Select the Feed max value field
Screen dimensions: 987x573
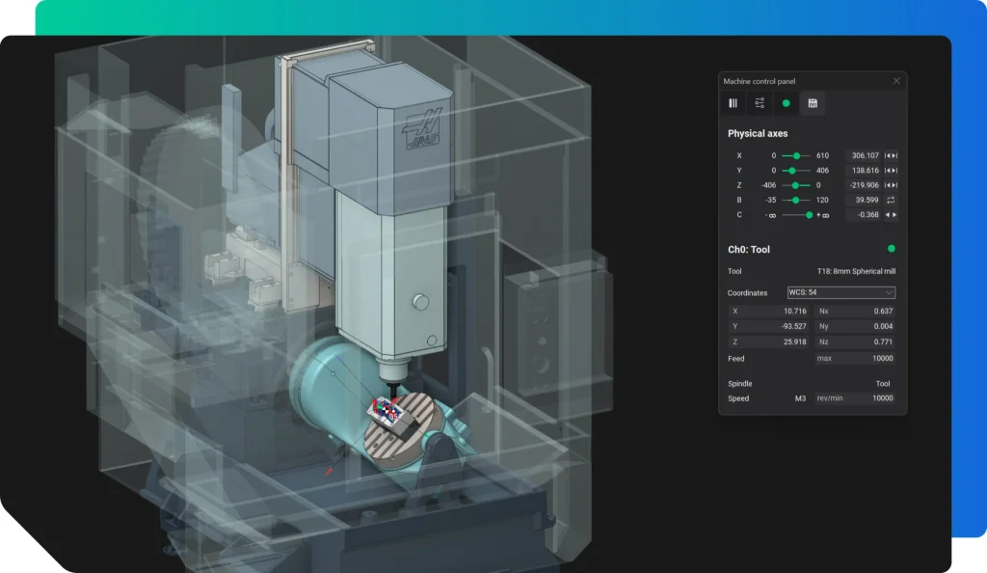tap(855, 359)
